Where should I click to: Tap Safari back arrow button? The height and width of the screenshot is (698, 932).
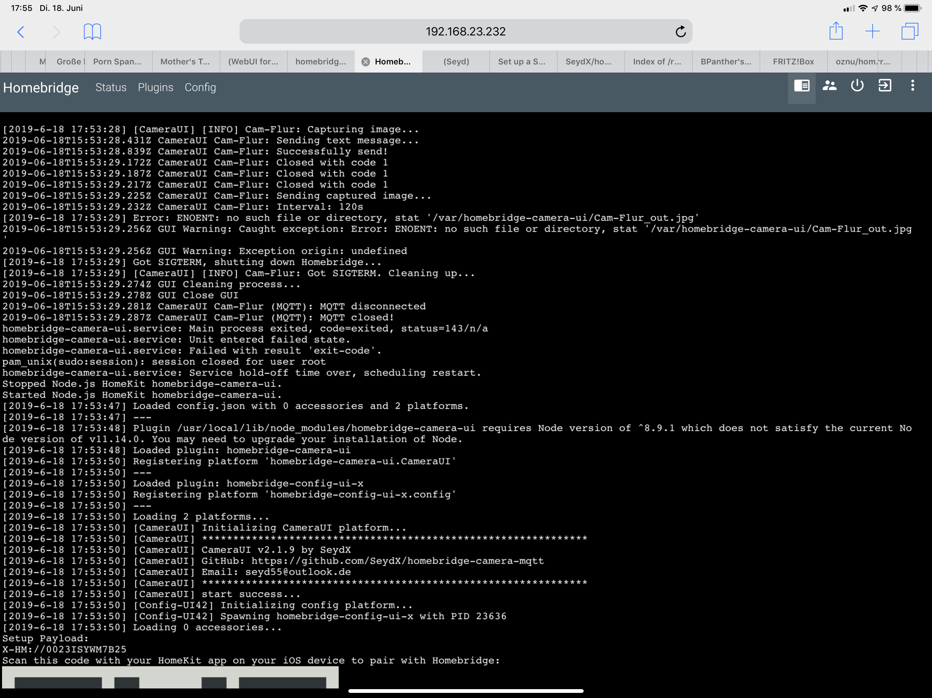point(21,32)
